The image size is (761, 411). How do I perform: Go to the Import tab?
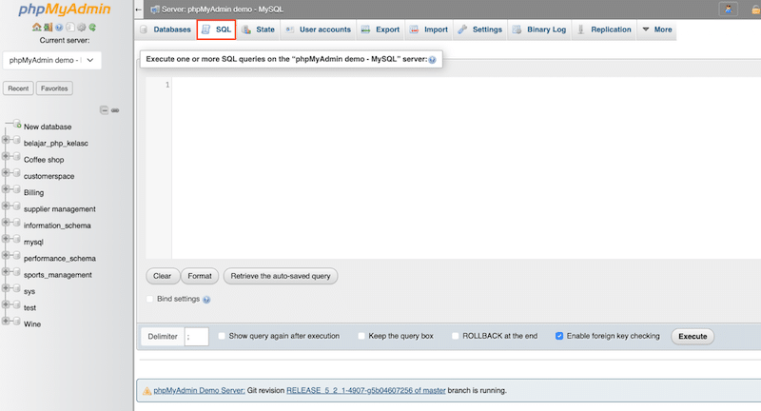click(x=429, y=29)
